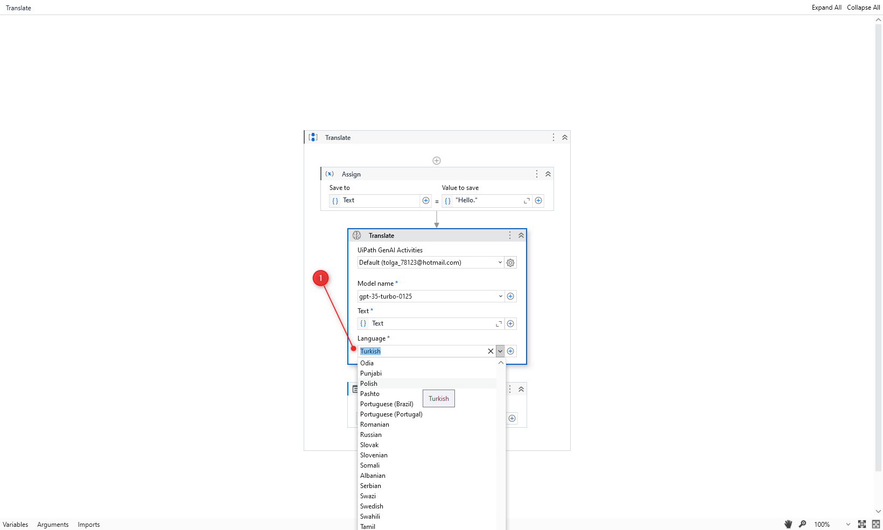
Task: Toggle the magnifier zoom tool
Action: (x=802, y=524)
